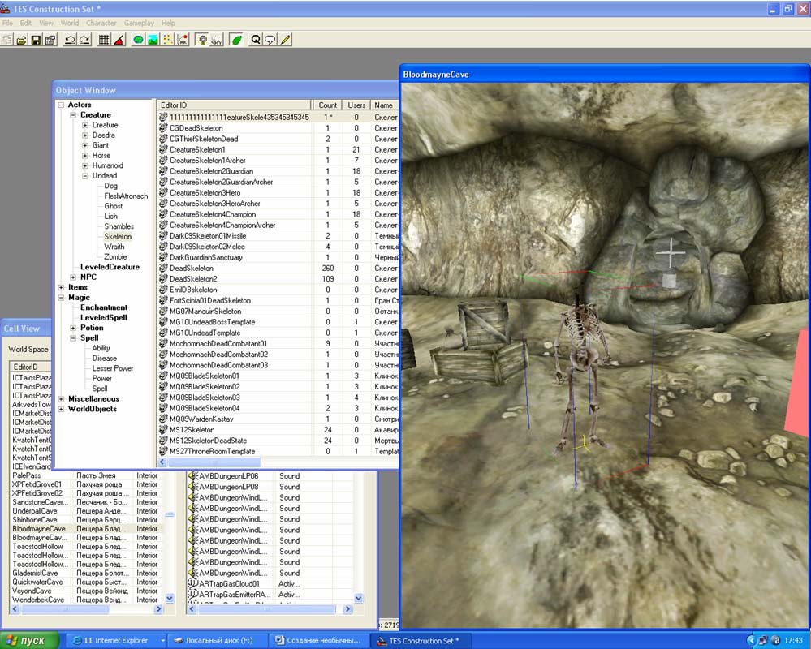Expand the Items tree node
This screenshot has width=811, height=649.
[61, 287]
